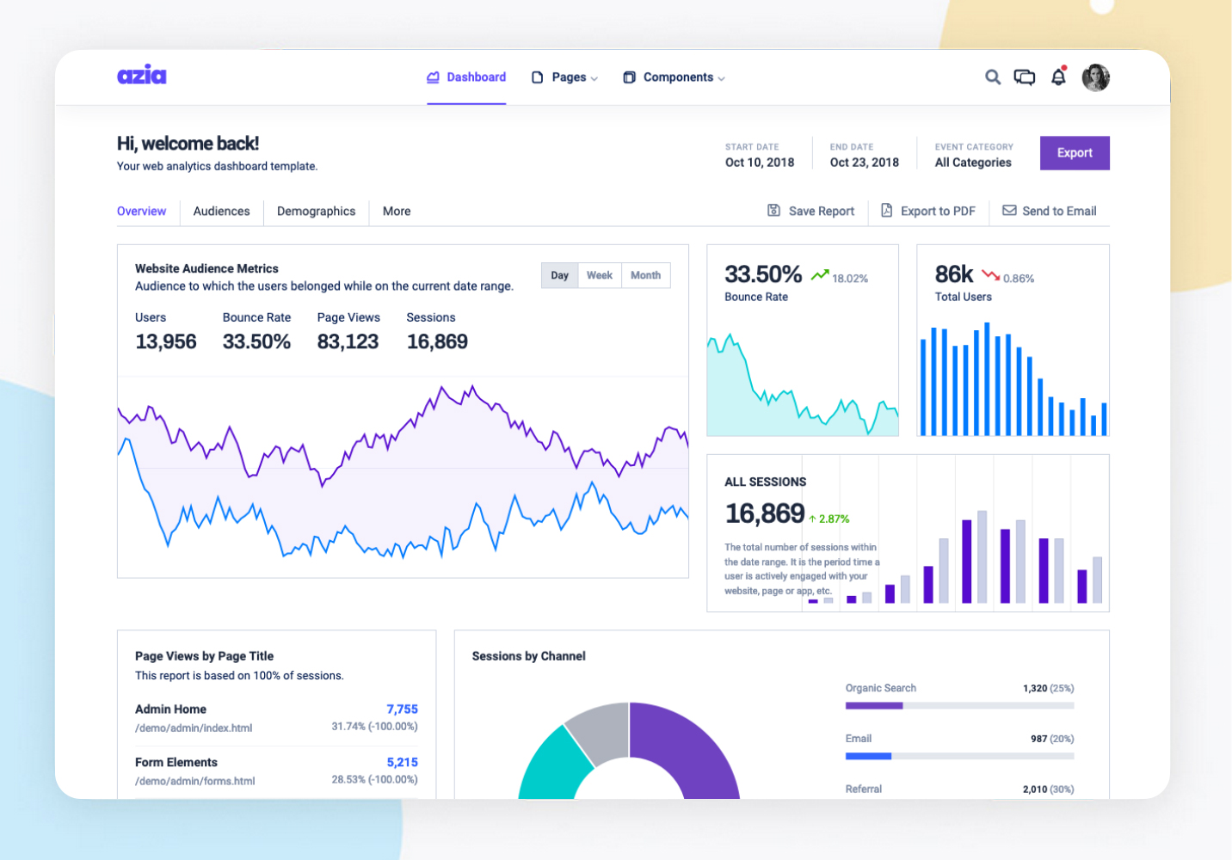Switch chart range to Day
The width and height of the screenshot is (1232, 860).
click(x=560, y=275)
